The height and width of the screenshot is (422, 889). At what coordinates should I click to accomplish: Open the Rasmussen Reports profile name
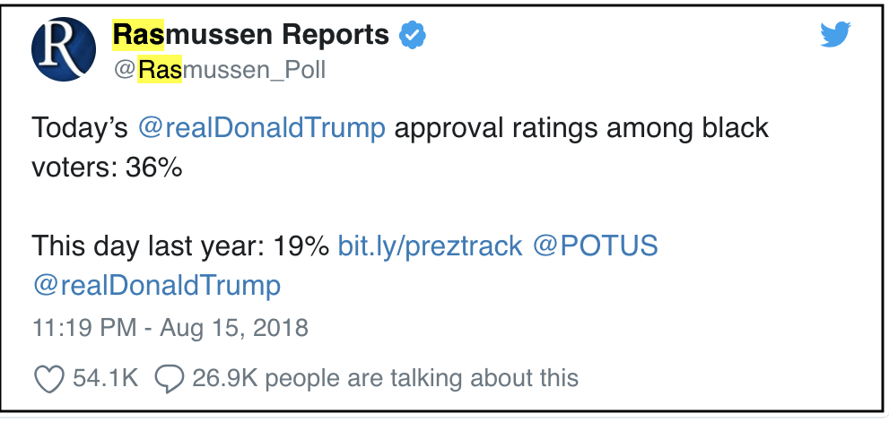click(251, 36)
